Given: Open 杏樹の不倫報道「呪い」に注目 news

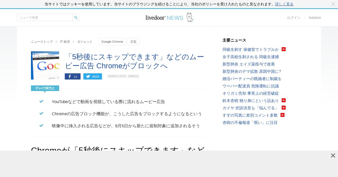Looking at the screenshot, I should pos(250,122).
